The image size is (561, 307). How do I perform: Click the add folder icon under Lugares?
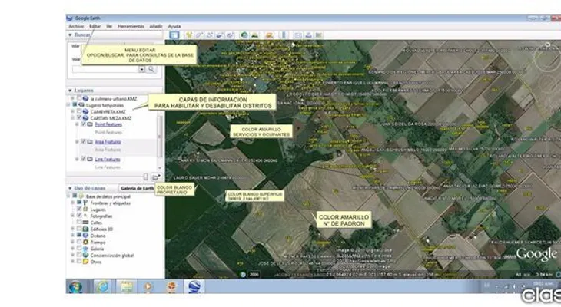pos(155,177)
